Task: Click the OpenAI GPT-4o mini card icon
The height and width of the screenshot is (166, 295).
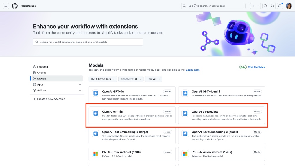Action: [x=185, y=93]
